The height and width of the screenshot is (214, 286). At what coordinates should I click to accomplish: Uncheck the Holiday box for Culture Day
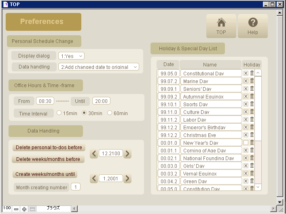(x=246, y=111)
